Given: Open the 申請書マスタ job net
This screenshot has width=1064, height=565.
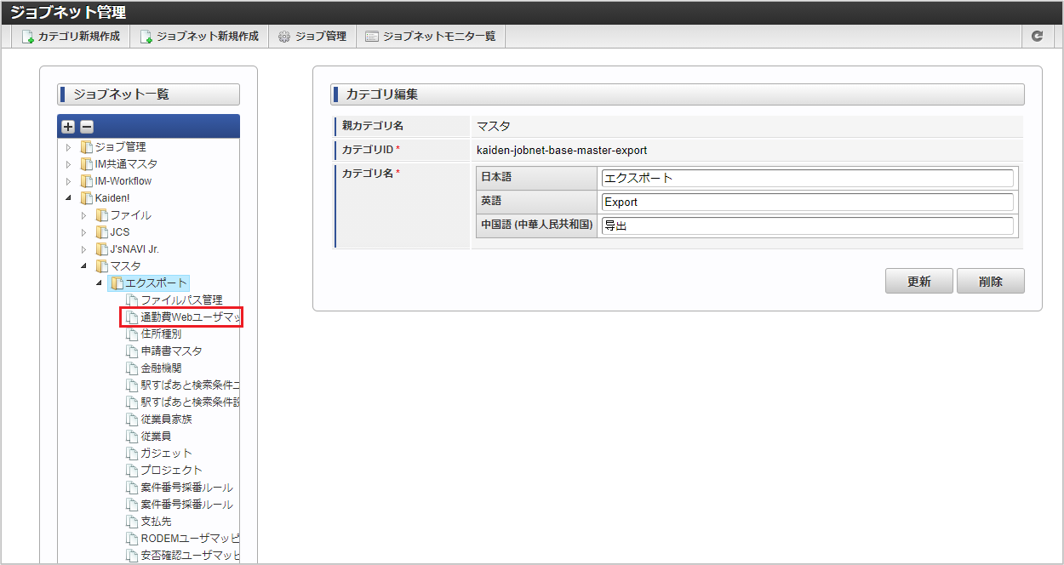Looking at the screenshot, I should 171,351.
